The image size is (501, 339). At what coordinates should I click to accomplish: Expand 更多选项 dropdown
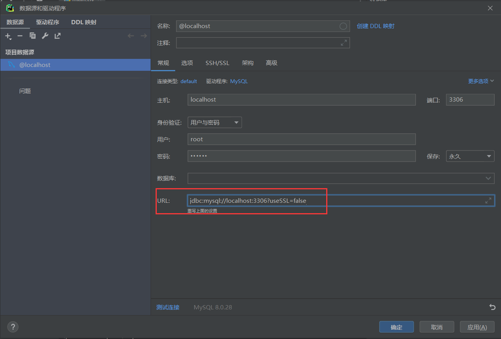click(481, 81)
